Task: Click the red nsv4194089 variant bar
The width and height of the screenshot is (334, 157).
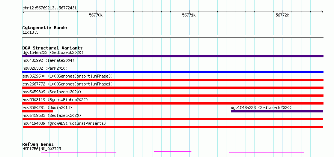Action: click(x=173, y=127)
